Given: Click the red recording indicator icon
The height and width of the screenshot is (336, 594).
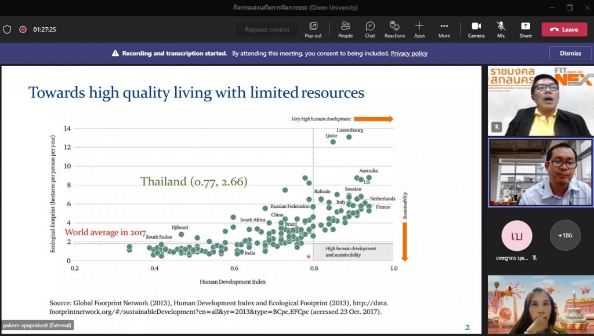Looking at the screenshot, I should [23, 30].
